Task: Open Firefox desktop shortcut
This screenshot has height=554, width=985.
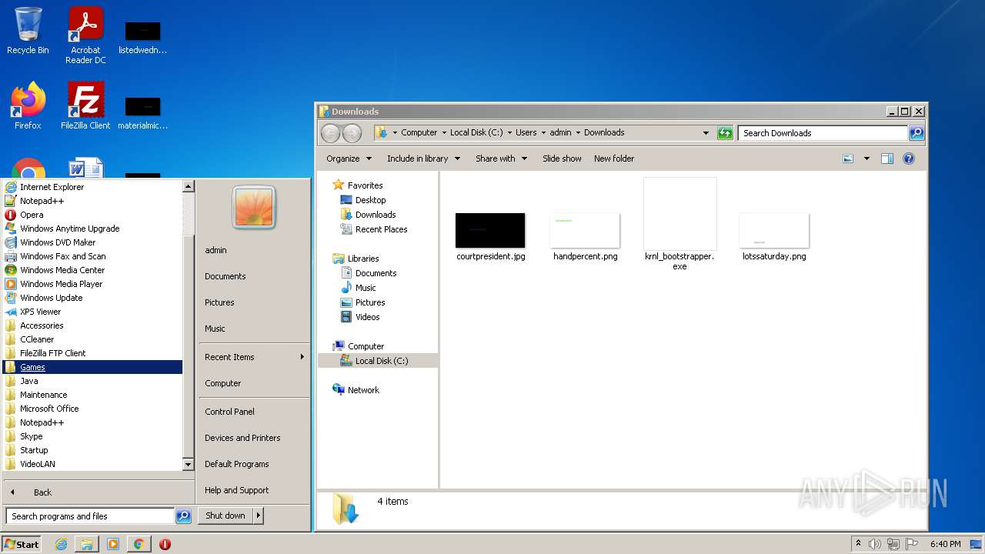Action: click(x=28, y=105)
